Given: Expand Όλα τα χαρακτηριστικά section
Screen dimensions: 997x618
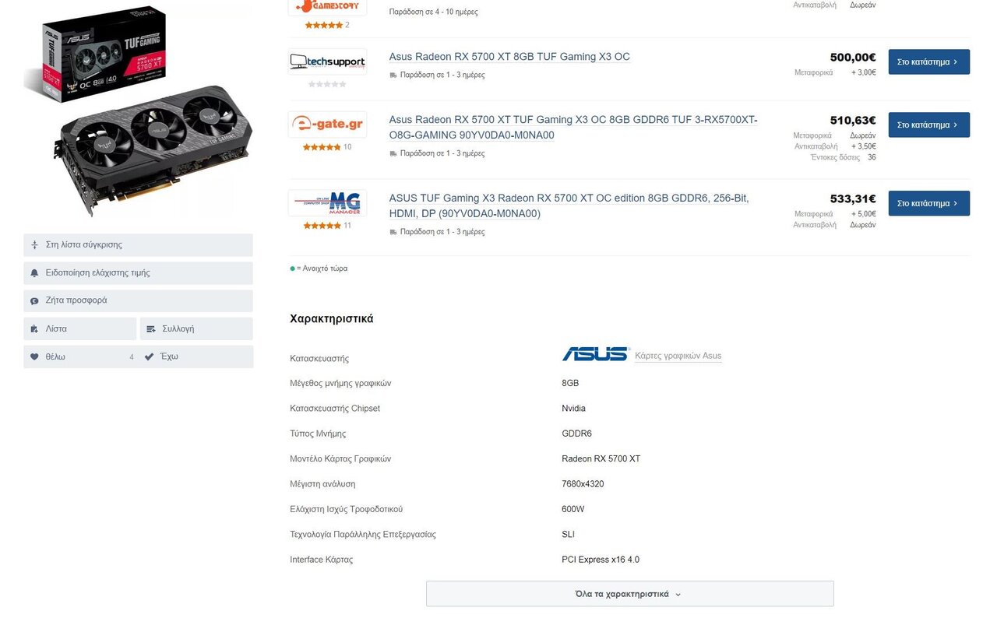Looking at the screenshot, I should pos(629,594).
